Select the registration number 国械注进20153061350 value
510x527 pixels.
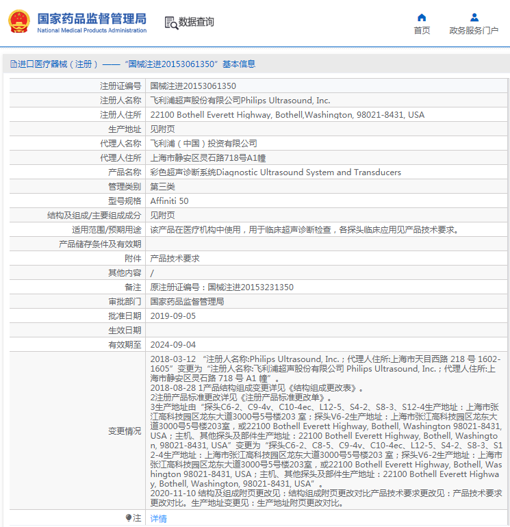pos(193,86)
